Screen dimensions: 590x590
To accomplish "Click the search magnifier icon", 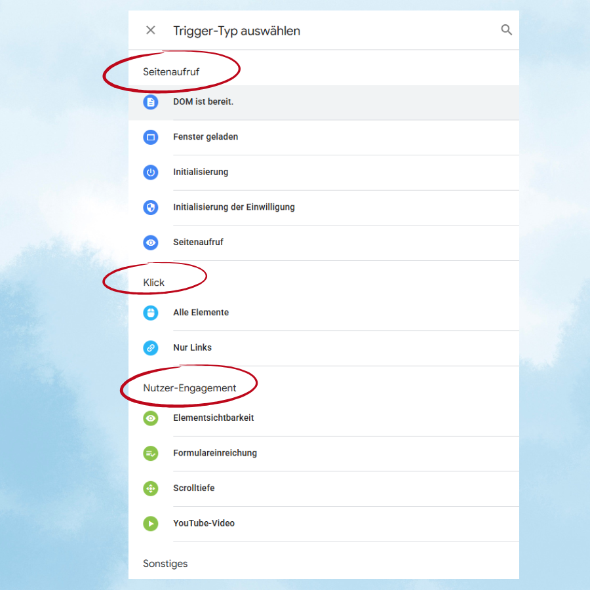I will [x=506, y=30].
